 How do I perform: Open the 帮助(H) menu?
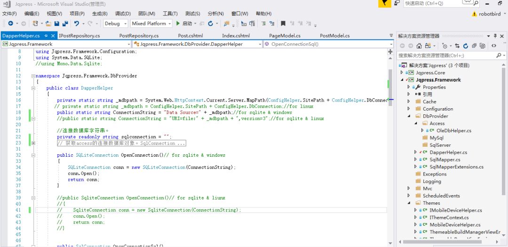click(x=263, y=14)
